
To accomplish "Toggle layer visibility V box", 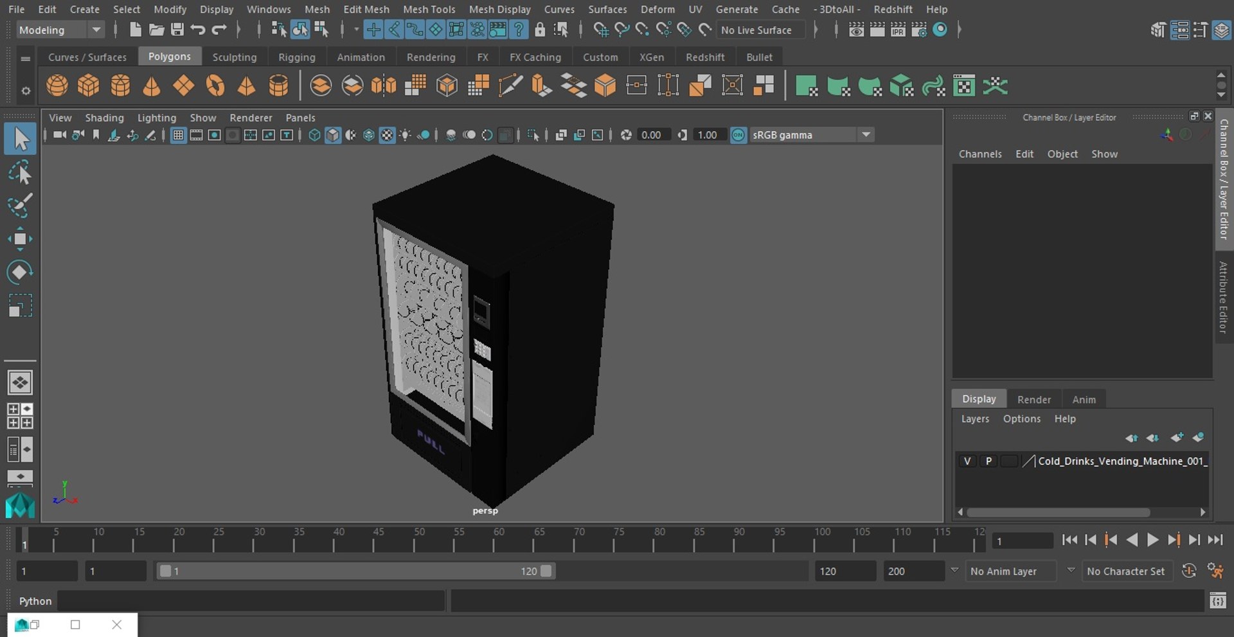I will [967, 461].
